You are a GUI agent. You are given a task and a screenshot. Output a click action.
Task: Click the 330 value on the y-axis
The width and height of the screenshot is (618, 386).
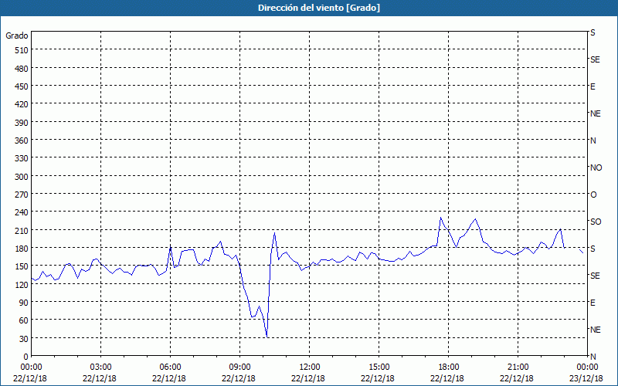pyautogui.click(x=22, y=158)
